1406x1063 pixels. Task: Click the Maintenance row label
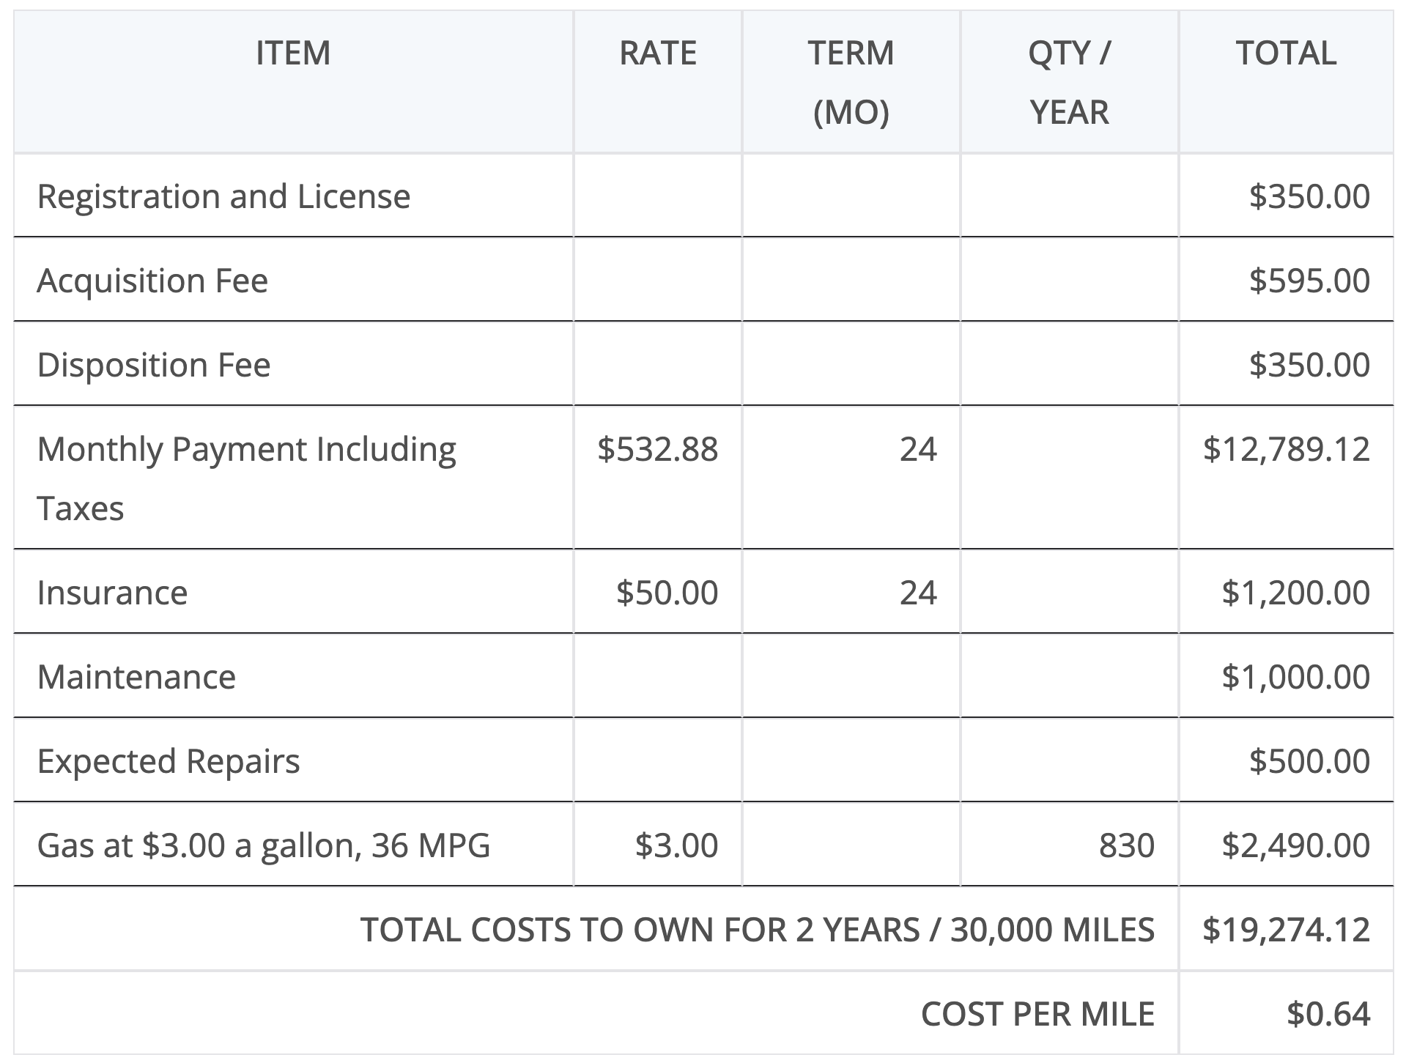[x=136, y=677]
